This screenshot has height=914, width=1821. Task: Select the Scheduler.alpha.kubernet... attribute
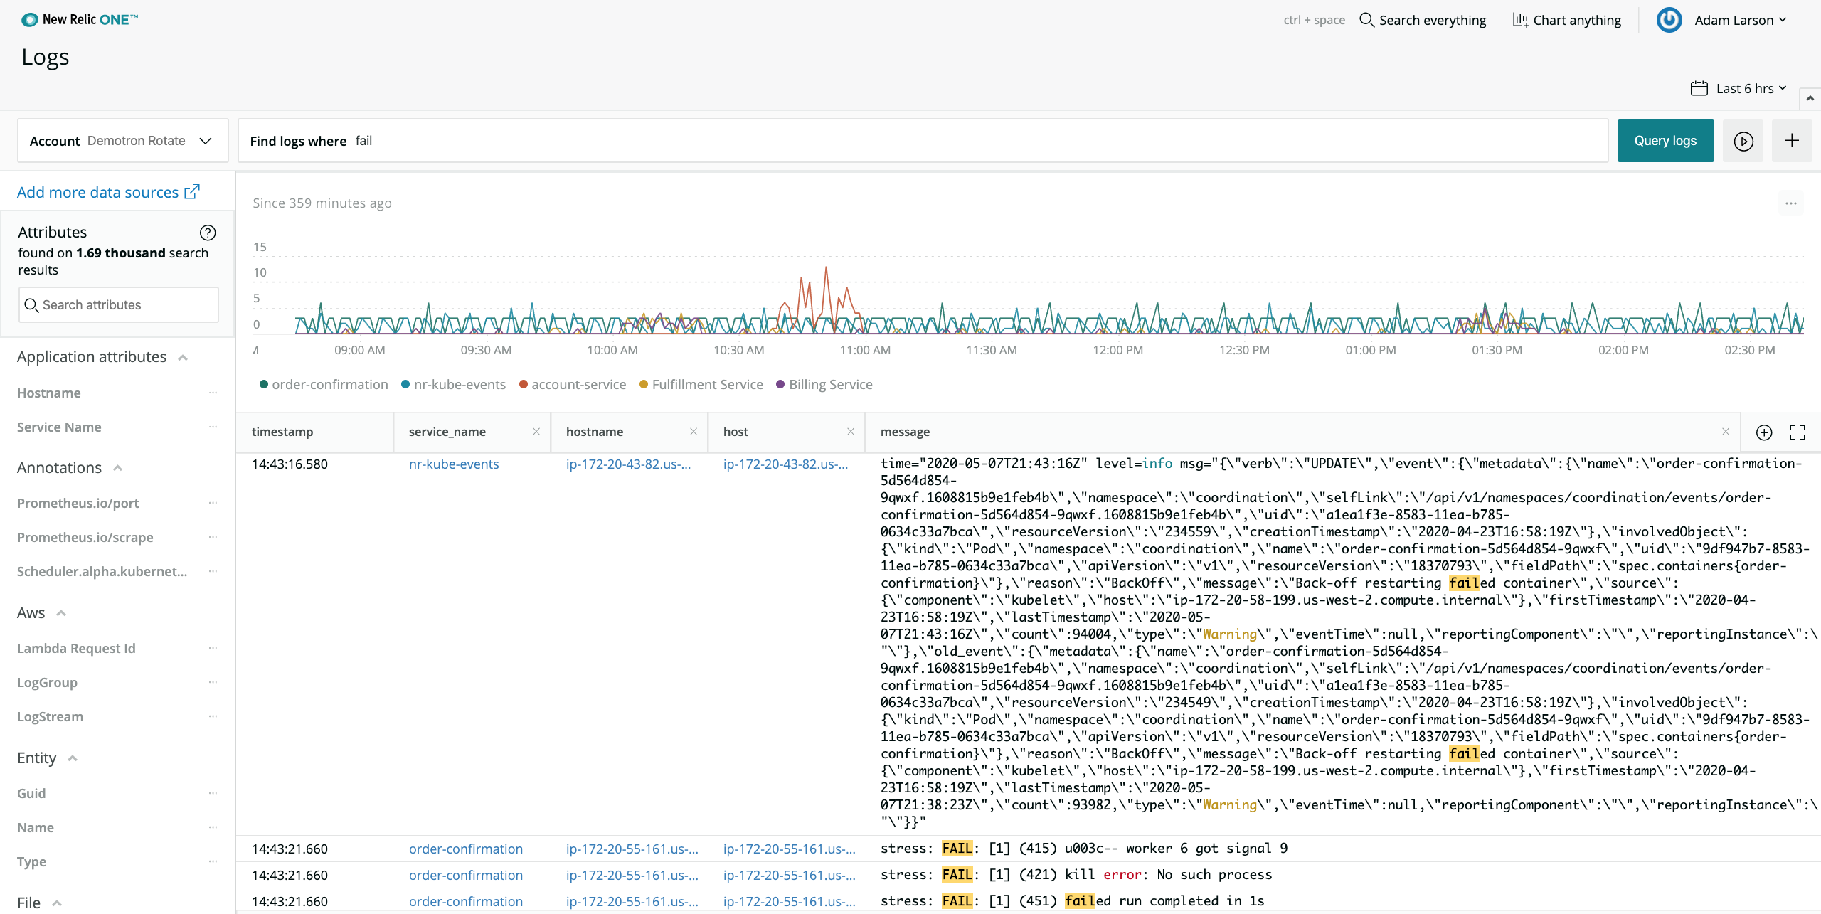coord(102,571)
